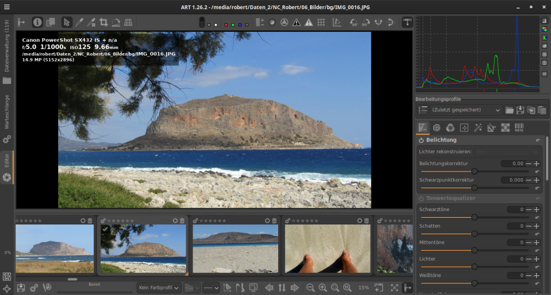This screenshot has height=295, width=551.
Task: Select the Crop tool in the top toolbar
Action: tap(103, 22)
